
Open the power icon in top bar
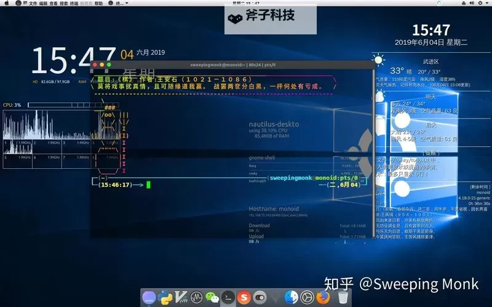point(480,3)
